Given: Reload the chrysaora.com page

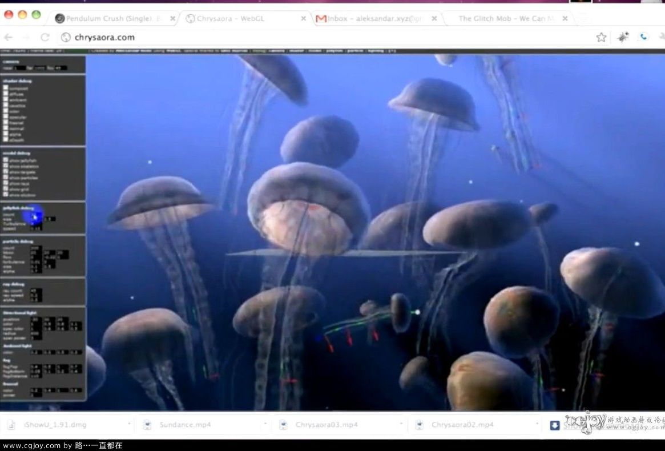Looking at the screenshot, I should click(45, 38).
